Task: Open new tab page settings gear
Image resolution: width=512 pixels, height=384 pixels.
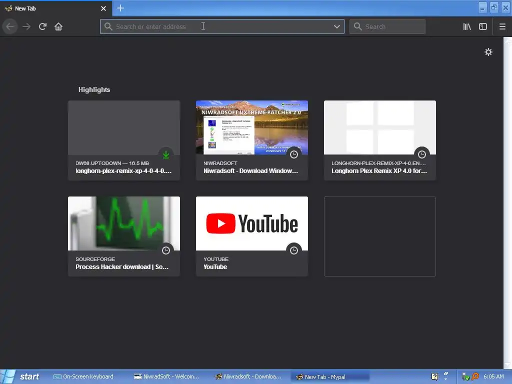Action: click(x=488, y=52)
